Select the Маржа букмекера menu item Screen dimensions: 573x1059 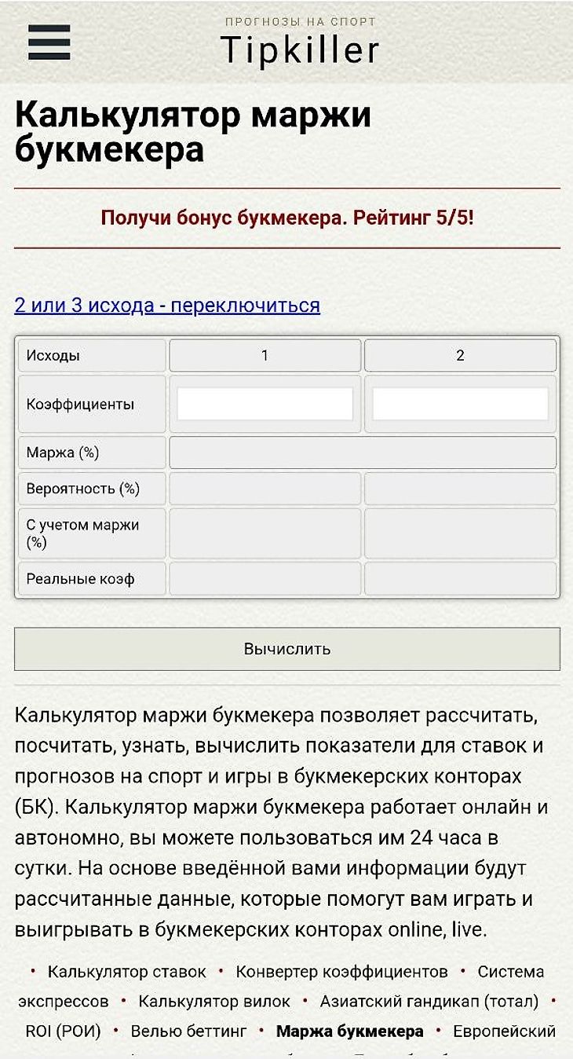(350, 1031)
